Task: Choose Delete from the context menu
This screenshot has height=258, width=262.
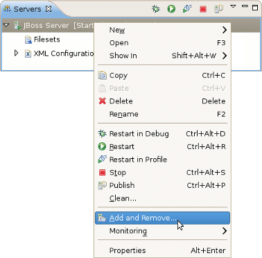Action: (x=162, y=101)
